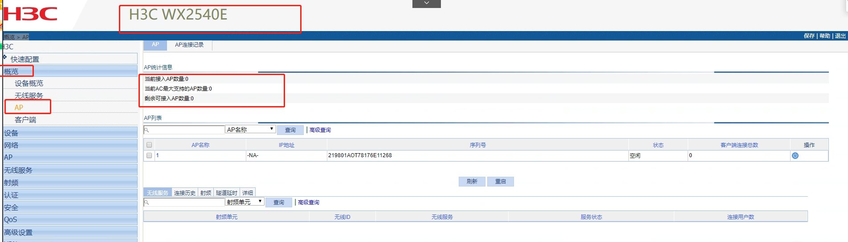Click the 概览 > AP breadcrumb
Image resolution: width=848 pixels, height=242 pixels.
(16, 37)
